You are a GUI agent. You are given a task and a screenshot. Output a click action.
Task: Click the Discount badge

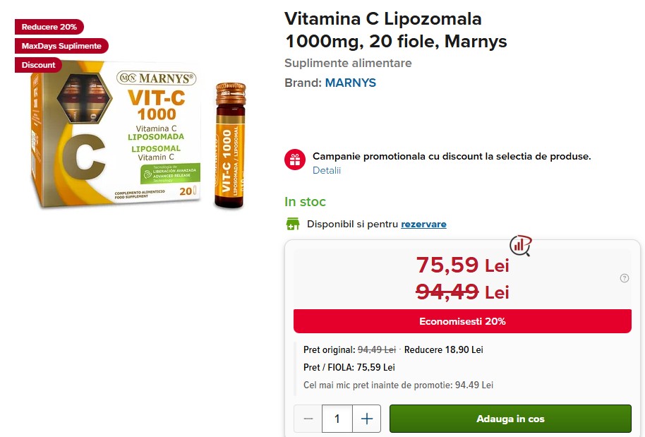click(38, 65)
